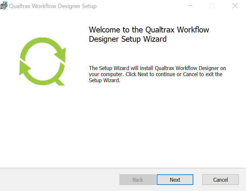The image size is (246, 191).
Task: Click "Setup Wizard." ending the description
Action: (x=104, y=80)
